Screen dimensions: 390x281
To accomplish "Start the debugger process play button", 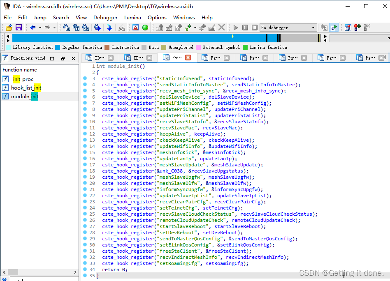I will point(236,28).
